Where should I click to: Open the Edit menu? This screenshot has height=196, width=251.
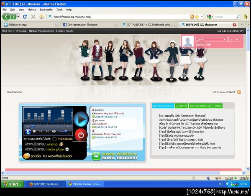(x=13, y=10)
